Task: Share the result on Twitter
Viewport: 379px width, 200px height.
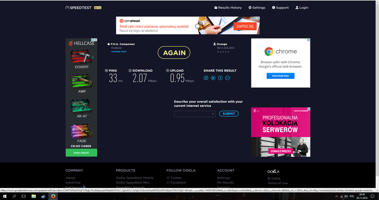Action: point(213,78)
